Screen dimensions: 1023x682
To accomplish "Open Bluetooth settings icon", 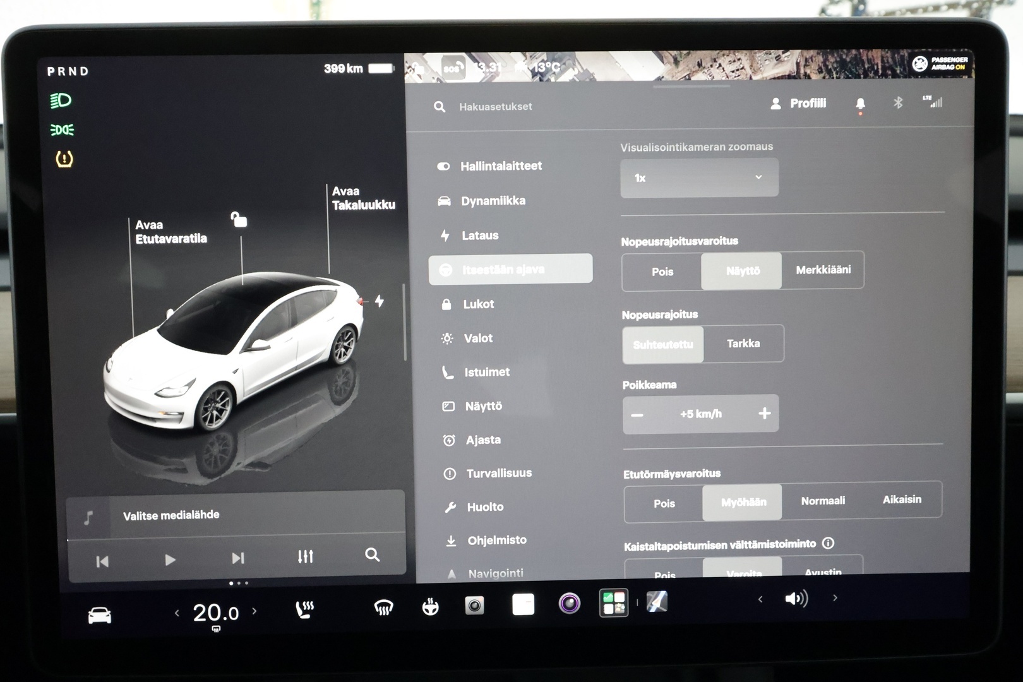I will 898,102.
